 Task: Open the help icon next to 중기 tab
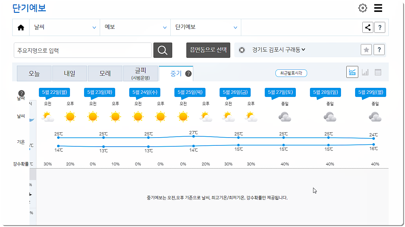tap(188, 74)
